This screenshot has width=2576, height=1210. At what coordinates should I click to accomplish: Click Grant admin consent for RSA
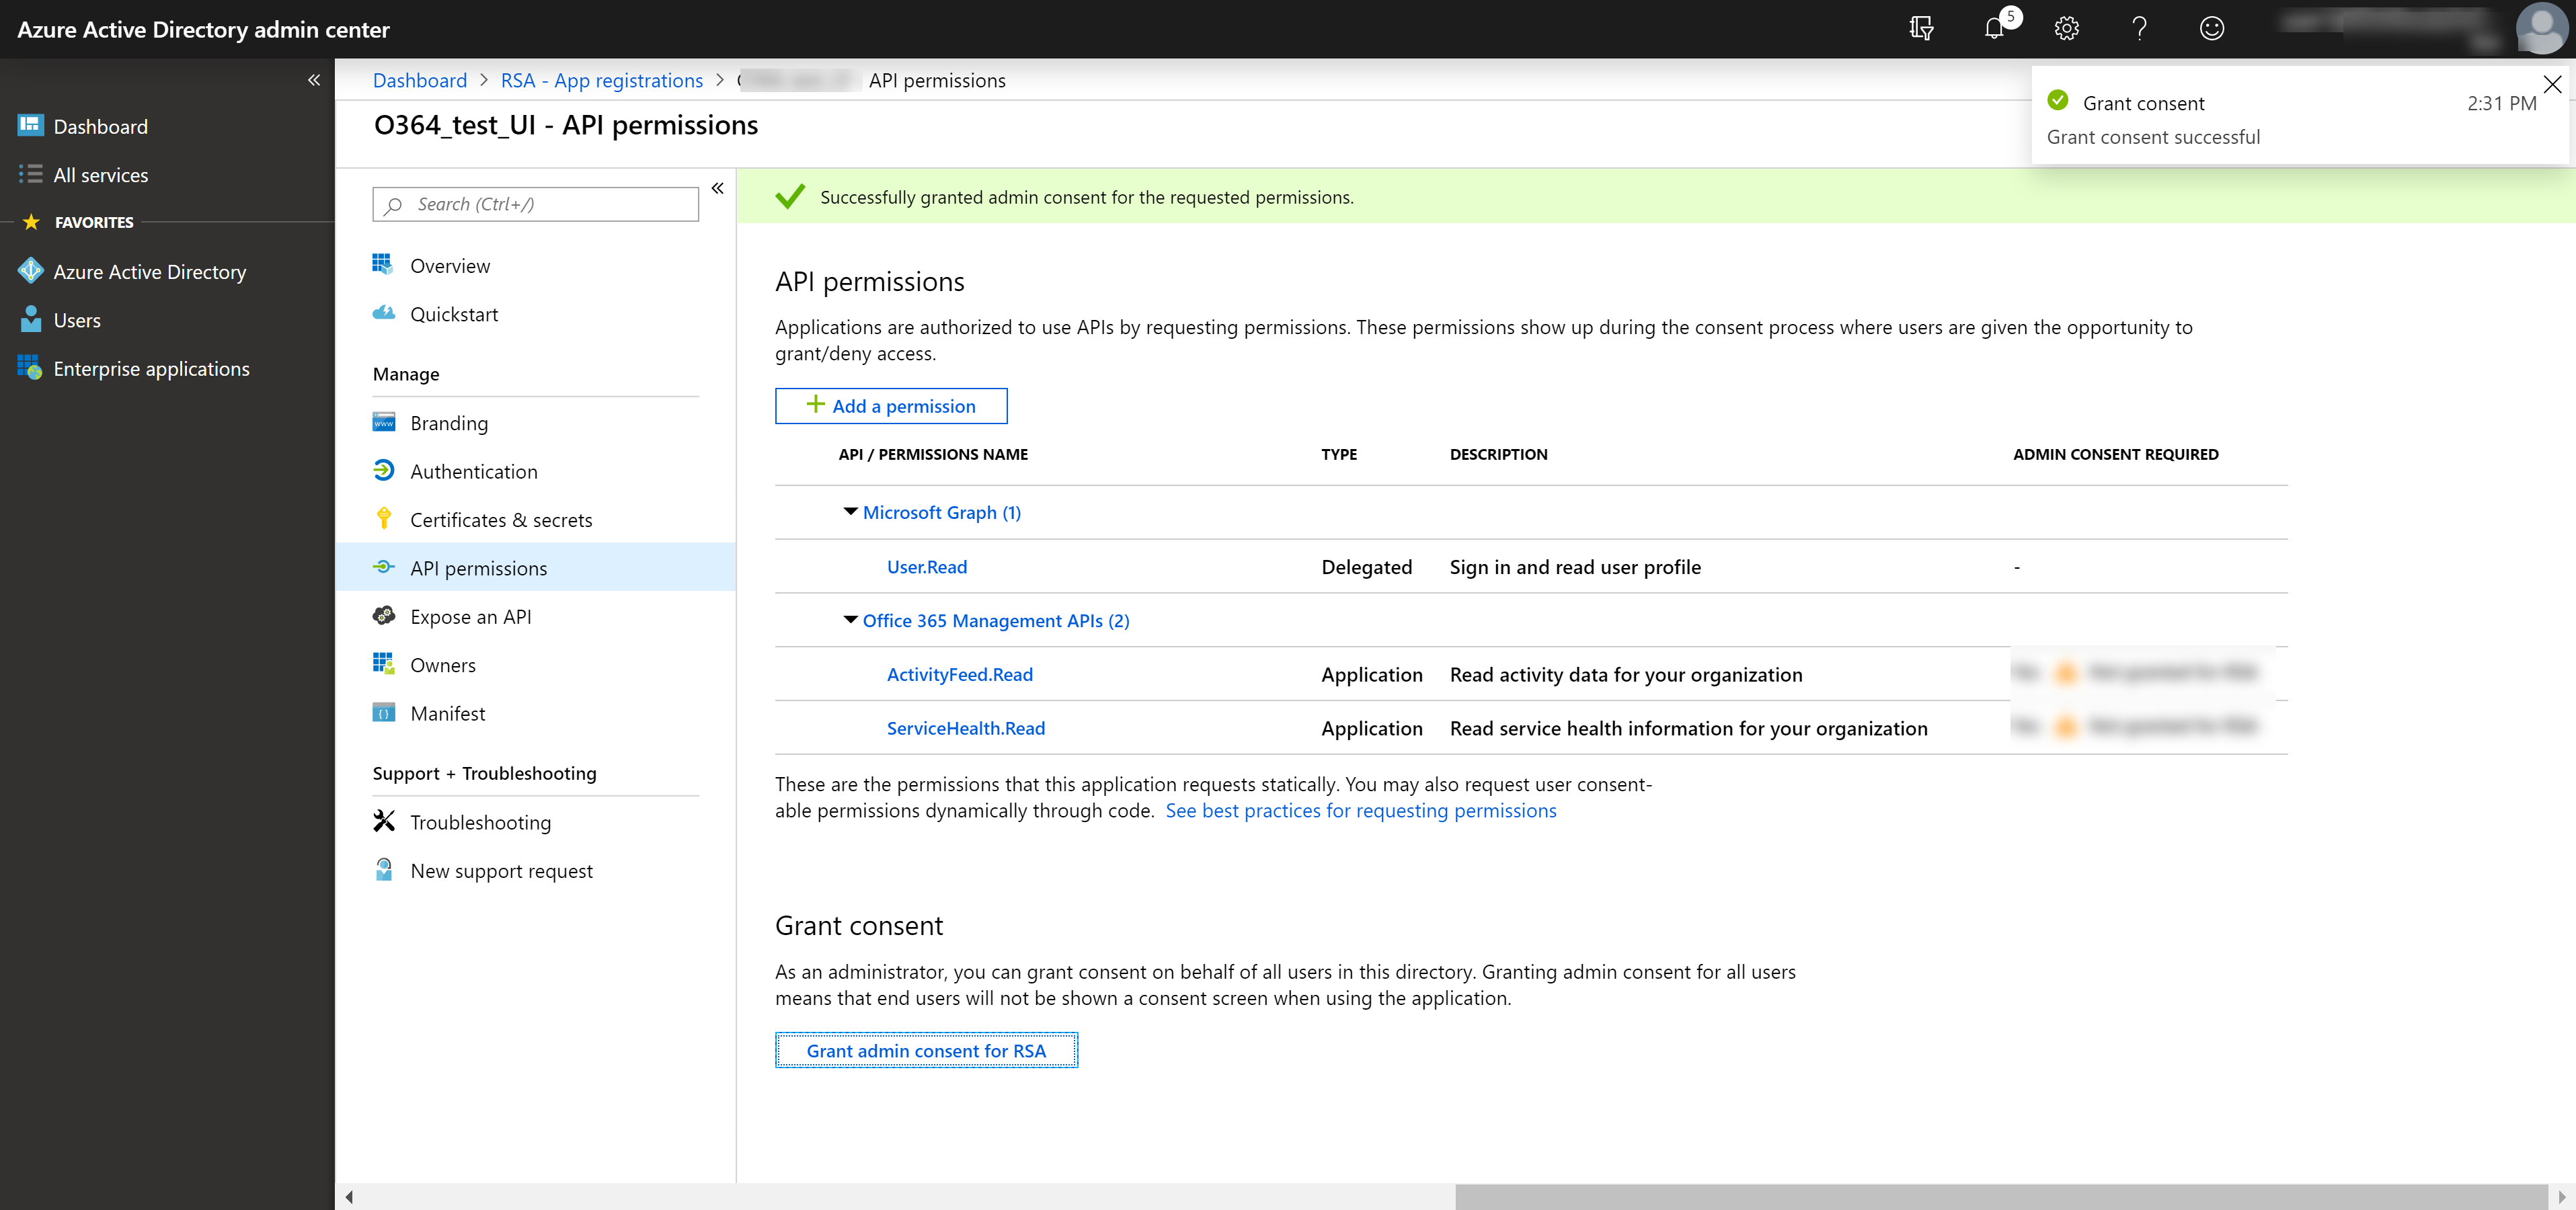click(926, 1050)
